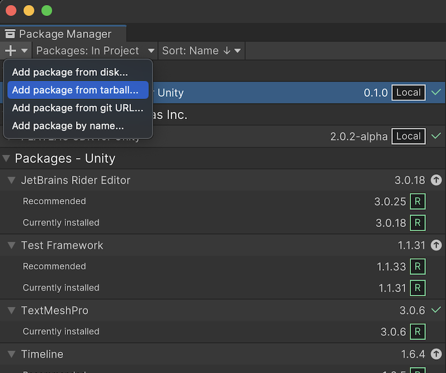Click the yellow minimize window button

(x=29, y=11)
